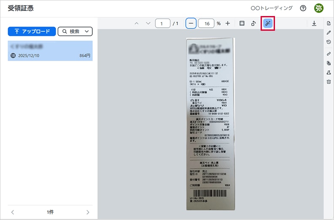
Task: Click the pencil edit icon
Action: 329,32
